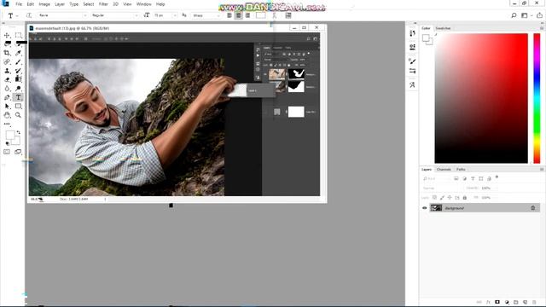Swap foreground and background colors

point(19,132)
